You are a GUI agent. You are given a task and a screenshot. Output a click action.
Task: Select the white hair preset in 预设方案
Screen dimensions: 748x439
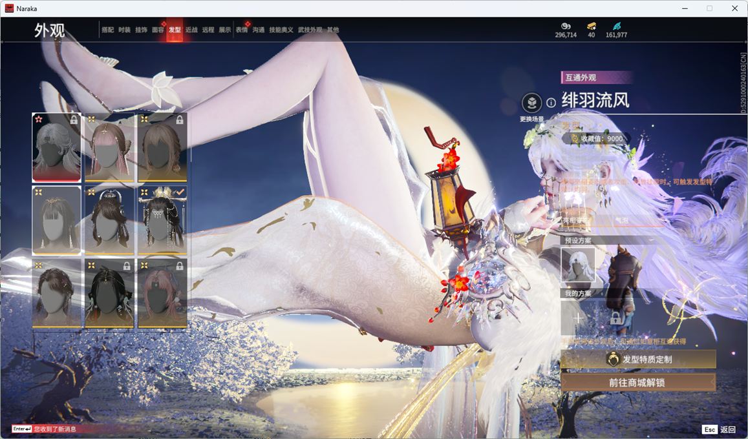point(578,266)
